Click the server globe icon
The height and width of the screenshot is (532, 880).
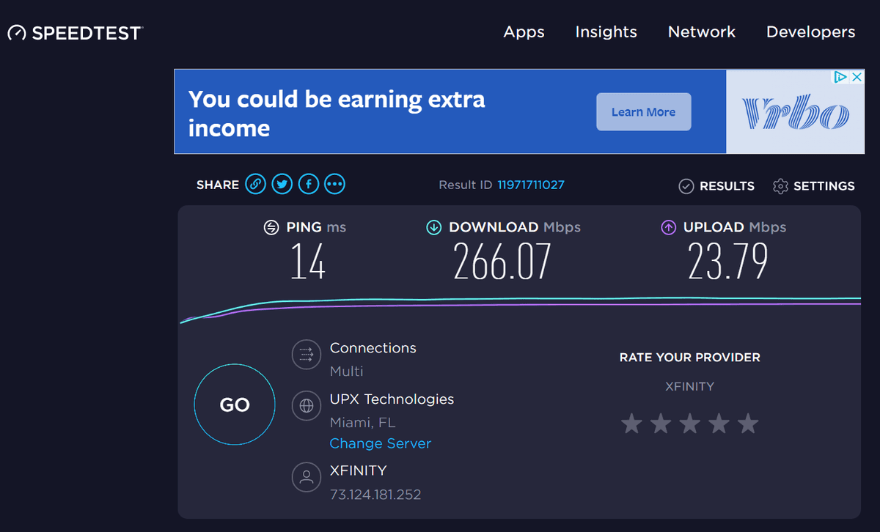(306, 405)
